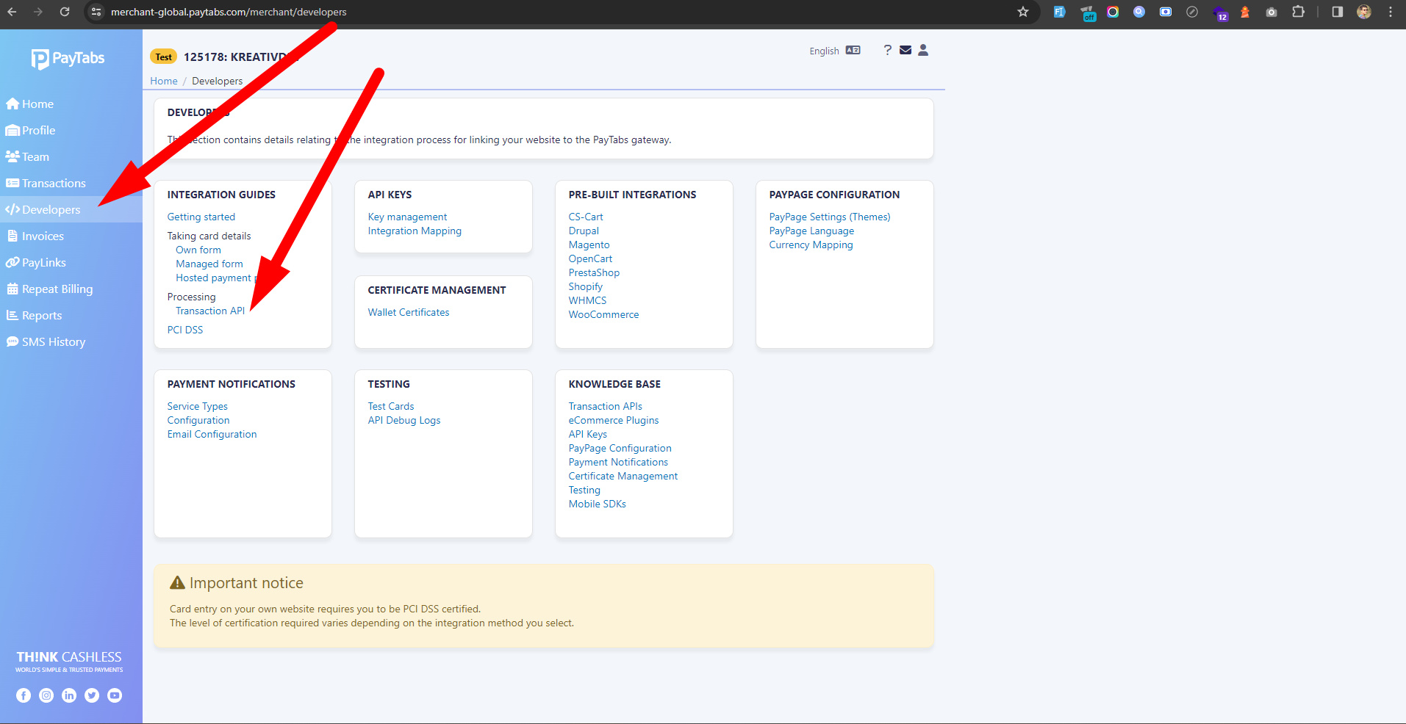This screenshot has height=724, width=1406.
Task: Open WHMCS integration
Action: click(587, 300)
